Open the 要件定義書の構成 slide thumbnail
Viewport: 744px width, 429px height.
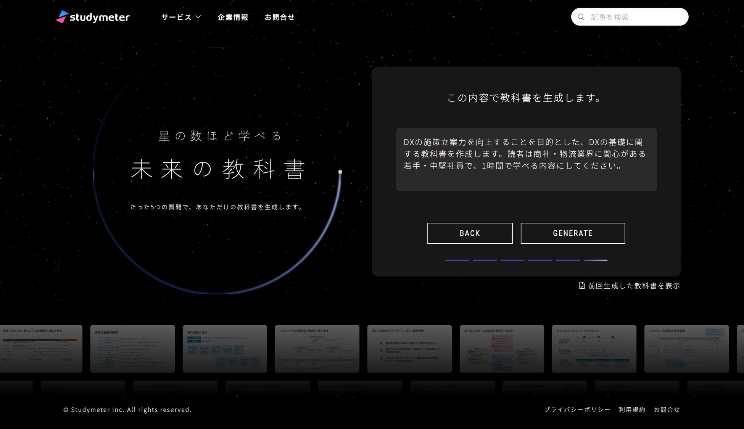coord(132,349)
